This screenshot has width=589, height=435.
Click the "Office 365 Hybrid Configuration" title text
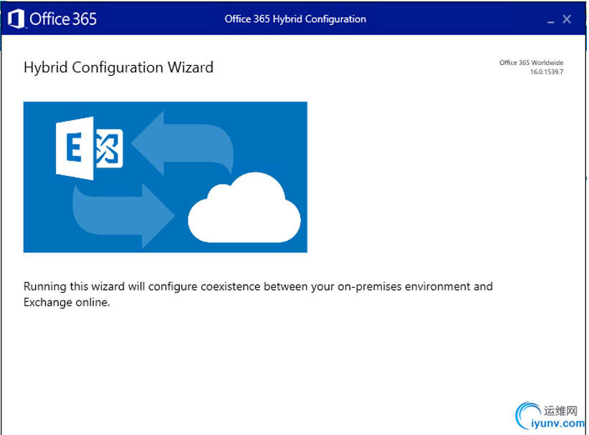(295, 19)
